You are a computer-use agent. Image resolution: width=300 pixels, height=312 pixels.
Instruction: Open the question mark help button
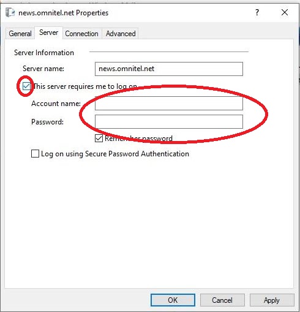257,13
